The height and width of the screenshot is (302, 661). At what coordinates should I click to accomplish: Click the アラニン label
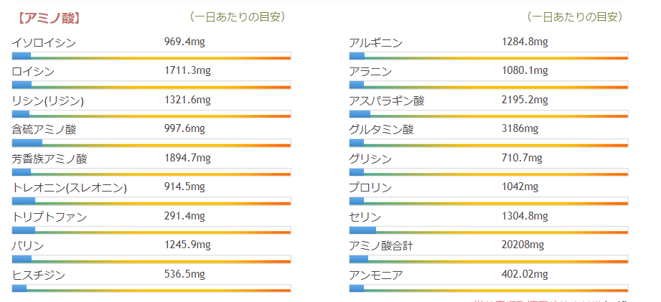(x=370, y=72)
